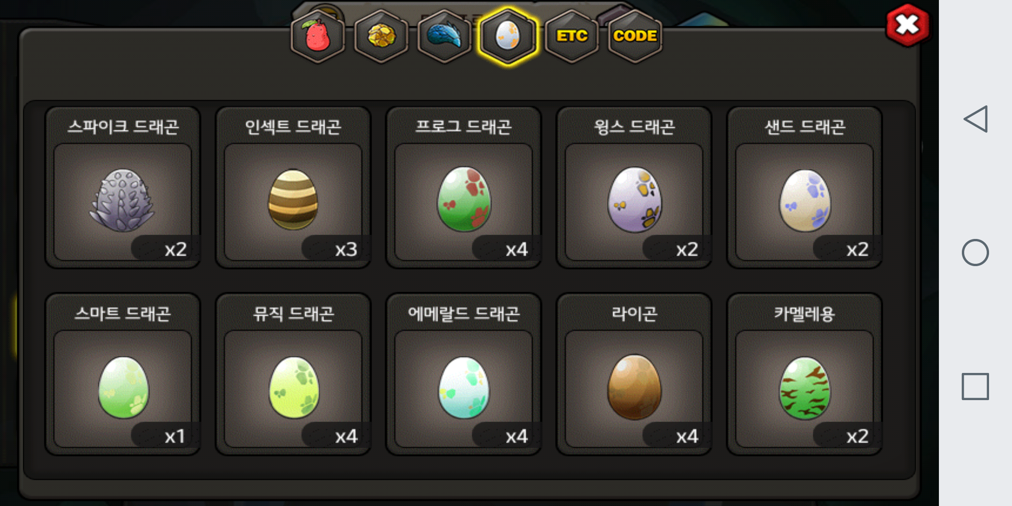Select the striped 인섹트 드래곤 egg
Image resolution: width=1012 pixels, height=506 pixels.
point(293,187)
